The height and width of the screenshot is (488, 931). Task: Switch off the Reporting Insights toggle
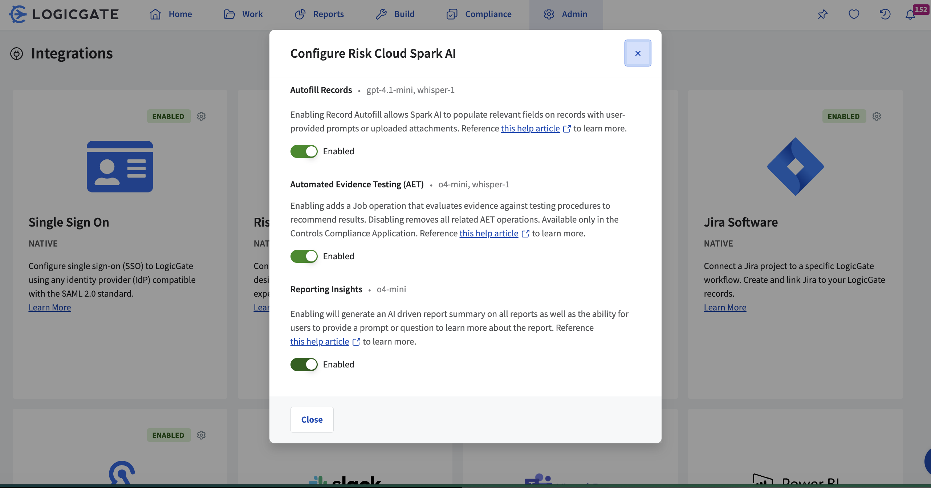pos(304,365)
